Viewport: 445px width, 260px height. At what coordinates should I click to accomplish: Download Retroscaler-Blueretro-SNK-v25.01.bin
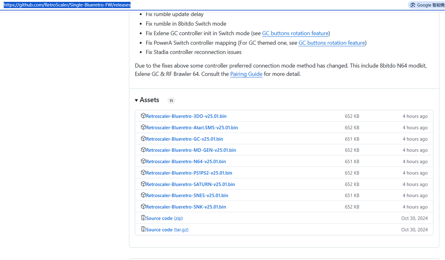click(x=186, y=207)
